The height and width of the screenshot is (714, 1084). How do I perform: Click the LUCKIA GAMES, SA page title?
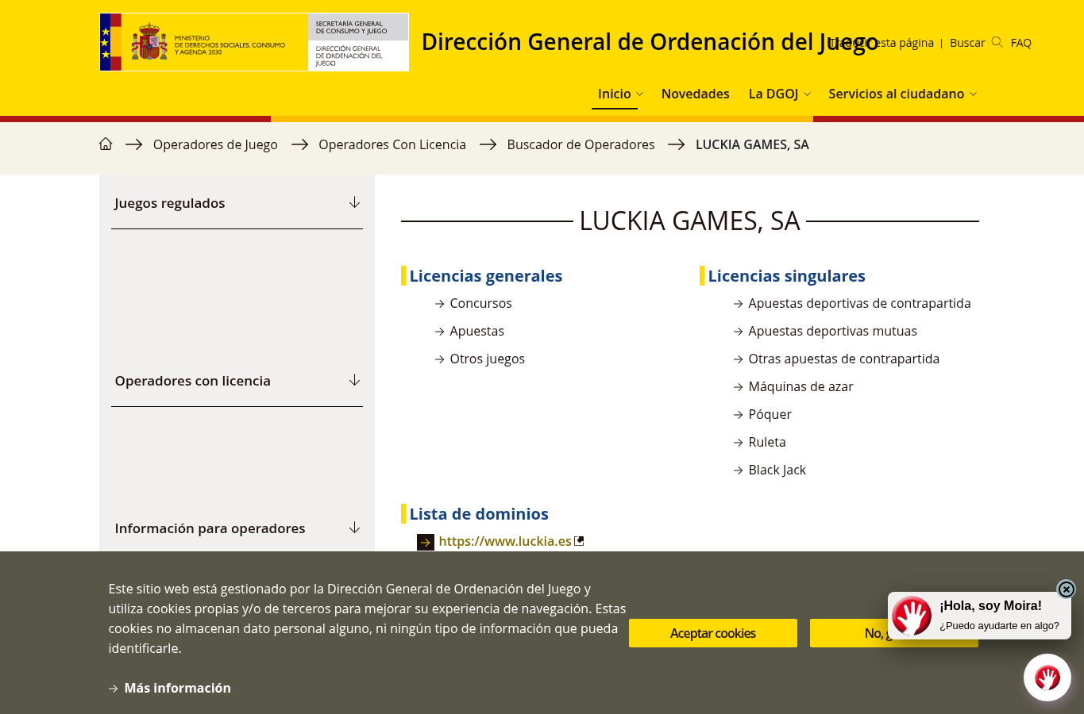(689, 221)
